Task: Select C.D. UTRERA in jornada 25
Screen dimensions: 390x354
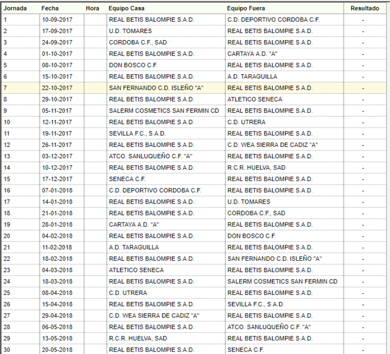Action: click(128, 293)
